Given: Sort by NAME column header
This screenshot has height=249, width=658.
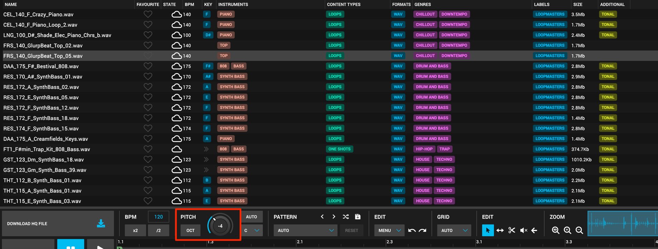Looking at the screenshot, I should point(11,4).
